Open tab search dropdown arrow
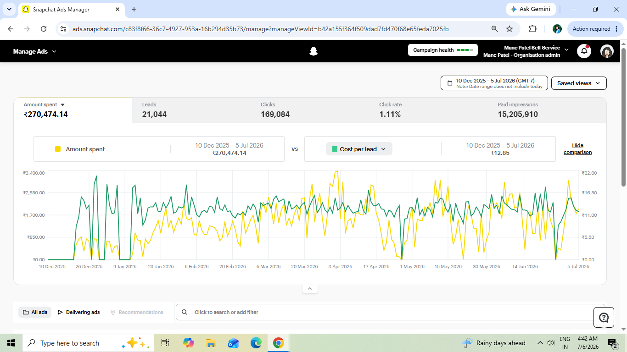 point(9,9)
